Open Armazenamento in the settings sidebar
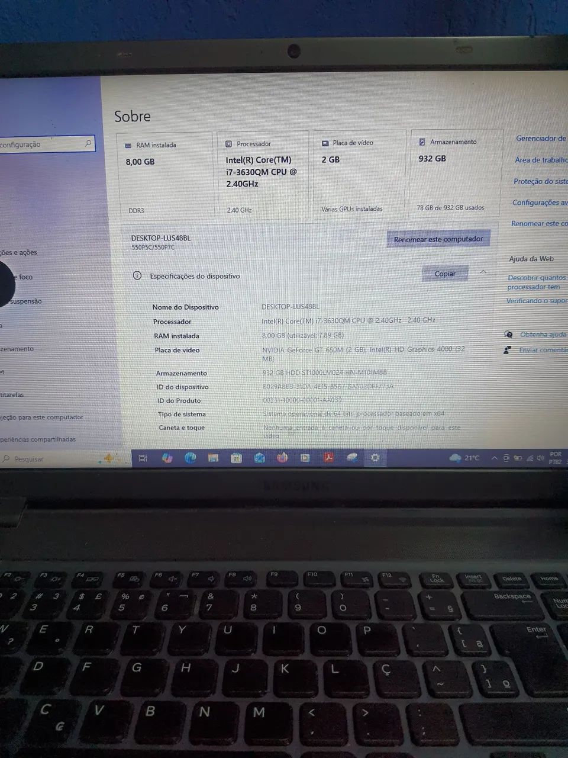Viewport: 568px width, 758px height. coord(17,349)
